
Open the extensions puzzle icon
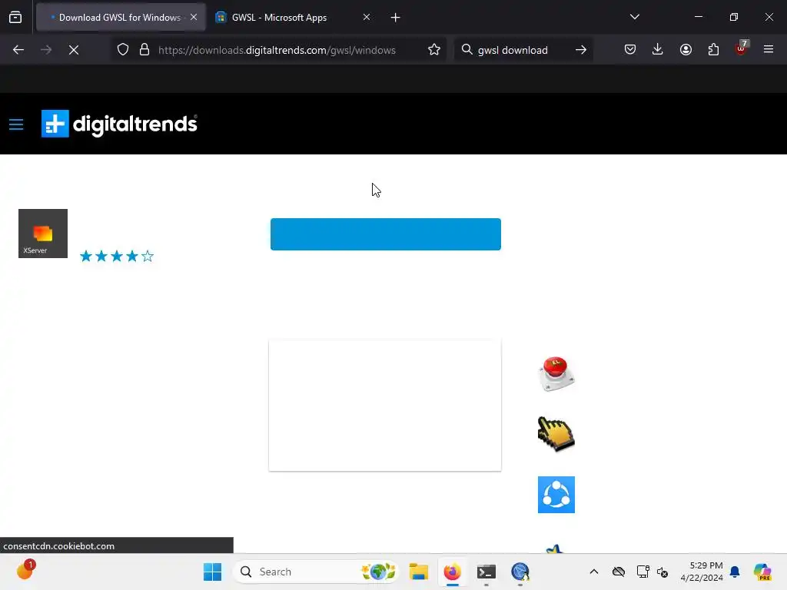[713, 49]
